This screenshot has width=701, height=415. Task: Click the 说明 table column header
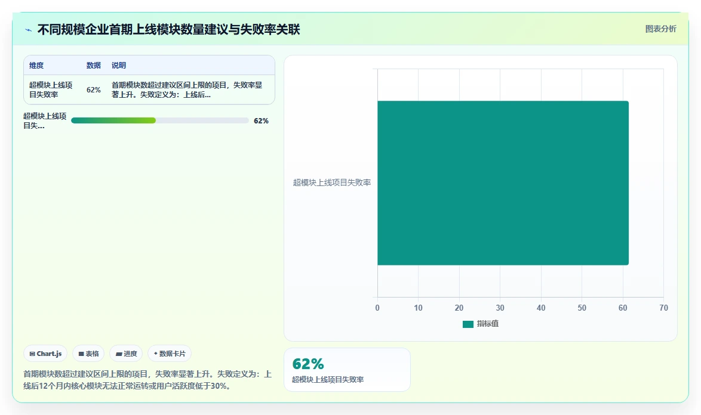coord(118,65)
